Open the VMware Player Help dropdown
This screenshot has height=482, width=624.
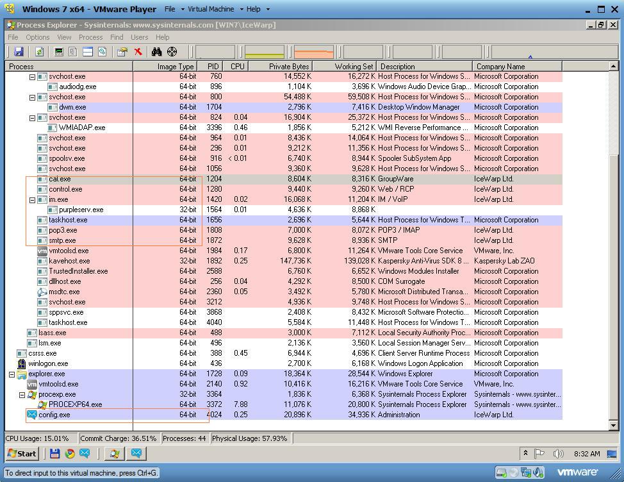point(258,9)
